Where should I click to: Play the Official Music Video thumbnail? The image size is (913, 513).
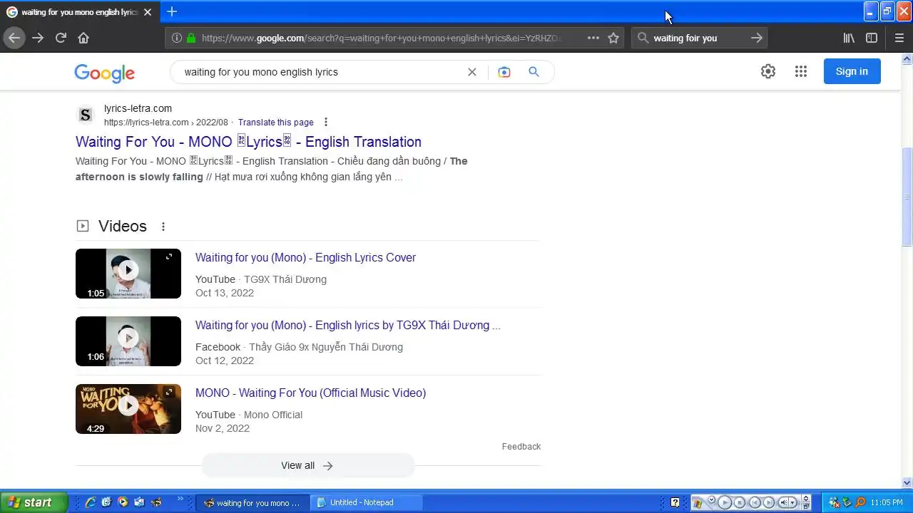click(128, 409)
